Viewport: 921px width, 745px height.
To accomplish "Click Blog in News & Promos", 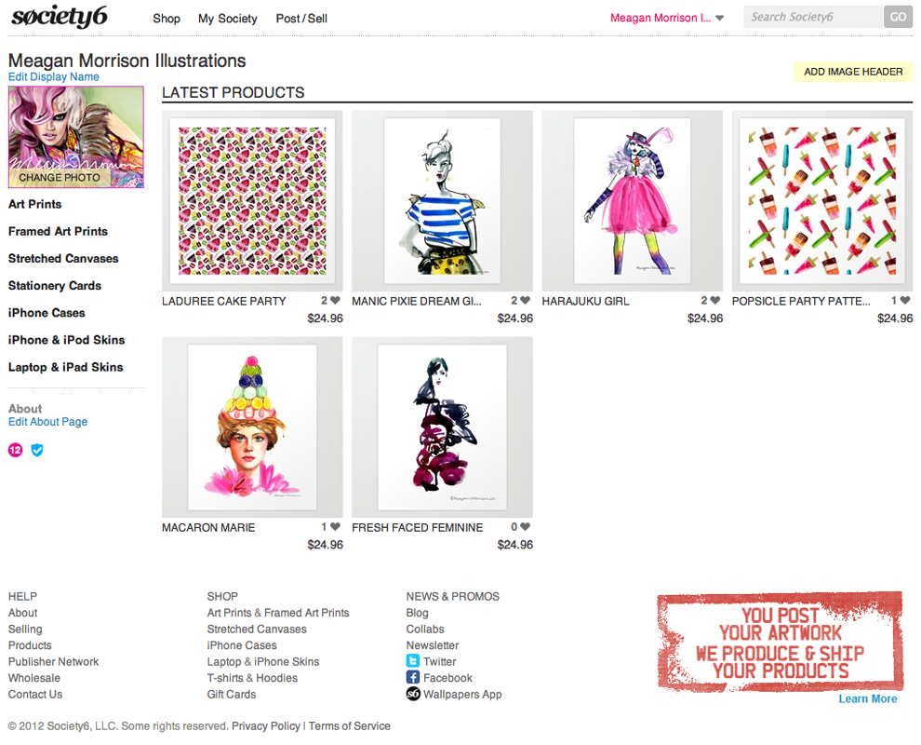I will [x=417, y=613].
